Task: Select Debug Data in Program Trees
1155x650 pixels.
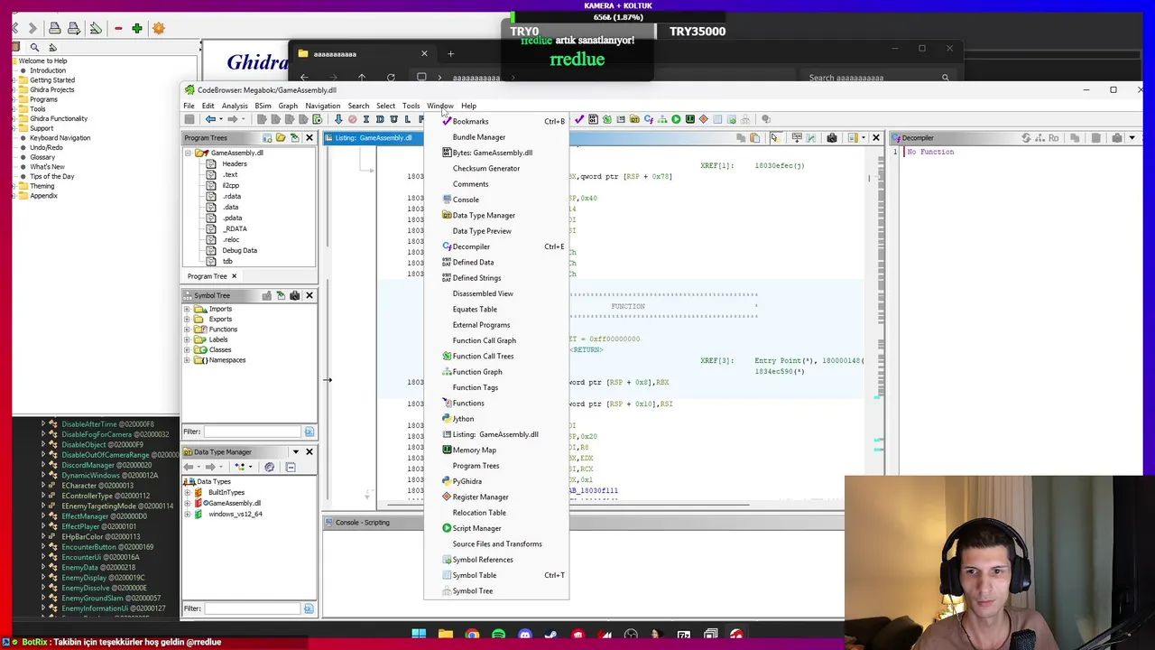Action: click(x=239, y=250)
